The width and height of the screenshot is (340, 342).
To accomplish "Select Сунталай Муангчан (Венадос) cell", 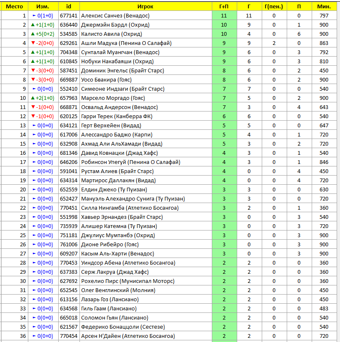I will [x=146, y=52].
